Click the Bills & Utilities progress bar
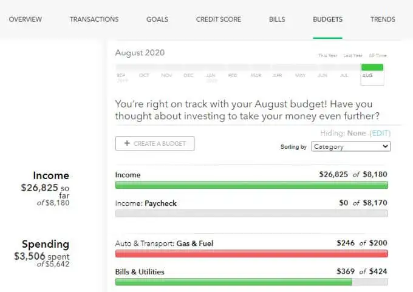Viewport: 413px width, 292px height. click(251, 282)
